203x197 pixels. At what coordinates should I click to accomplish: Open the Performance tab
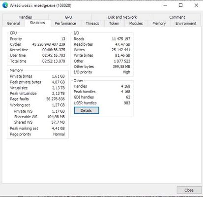[x=65, y=23]
